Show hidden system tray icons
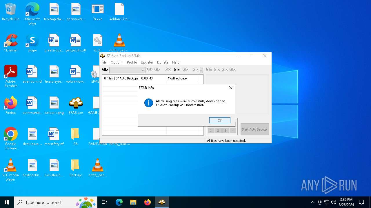Viewport: 371px width, 208px height. [x=312, y=202]
